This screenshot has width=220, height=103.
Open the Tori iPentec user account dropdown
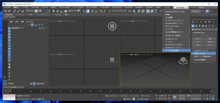[181, 7]
